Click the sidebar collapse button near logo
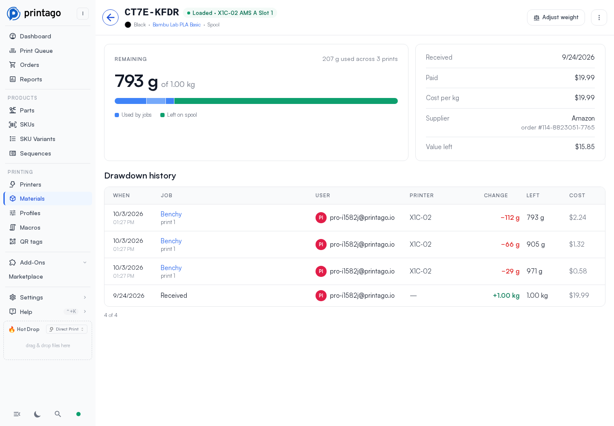 (83, 14)
